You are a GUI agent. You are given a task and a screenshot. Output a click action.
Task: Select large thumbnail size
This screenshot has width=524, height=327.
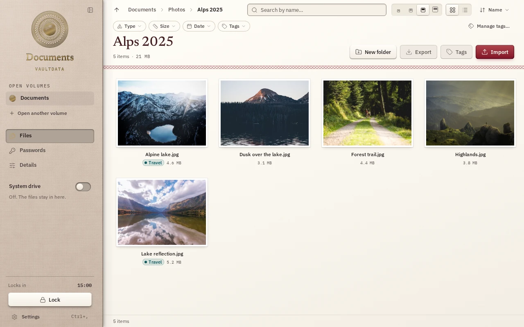click(x=423, y=10)
